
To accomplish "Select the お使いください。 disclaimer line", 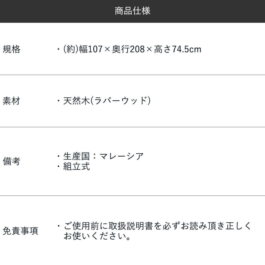I will (x=97, y=236).
